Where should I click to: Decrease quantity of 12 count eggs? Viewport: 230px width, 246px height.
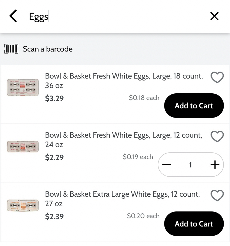click(x=167, y=165)
